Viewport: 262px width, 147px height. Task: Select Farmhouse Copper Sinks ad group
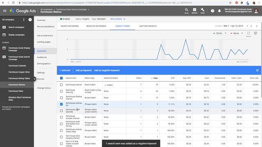tap(19, 72)
